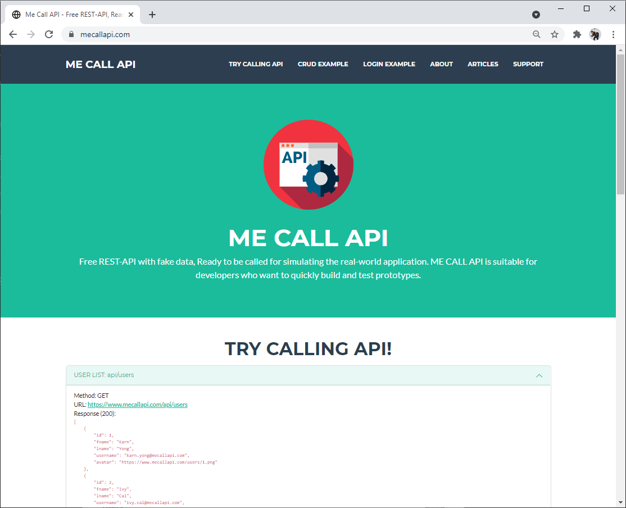
Task: Collapse the USER LIST accordion panel
Action: [x=539, y=375]
